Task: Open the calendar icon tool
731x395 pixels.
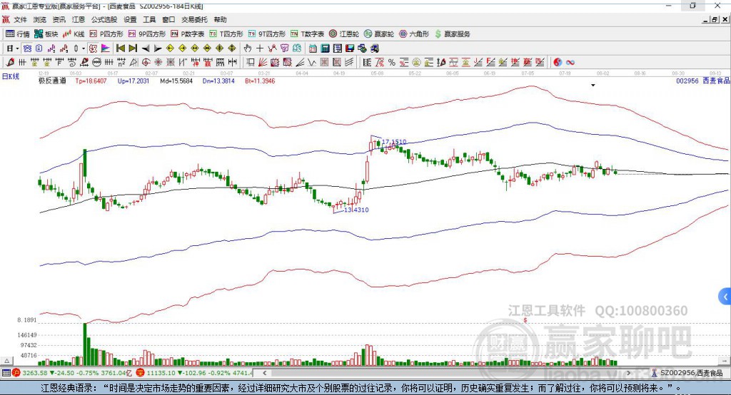Action: click(x=313, y=48)
